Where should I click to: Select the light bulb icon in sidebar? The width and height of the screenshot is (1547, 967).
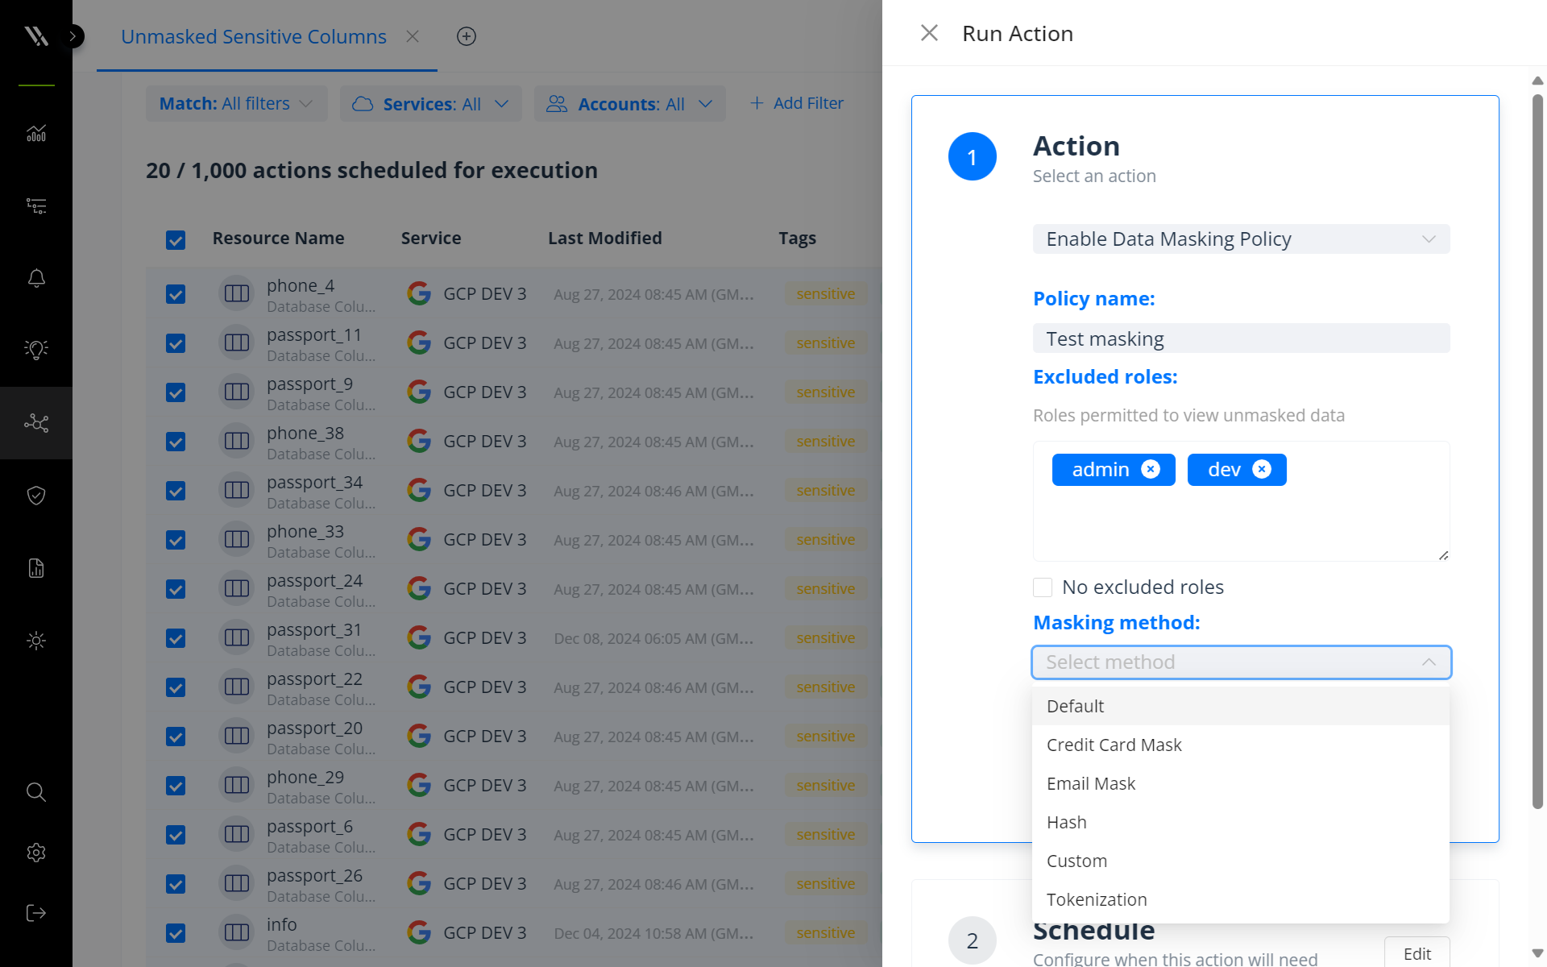(x=37, y=349)
